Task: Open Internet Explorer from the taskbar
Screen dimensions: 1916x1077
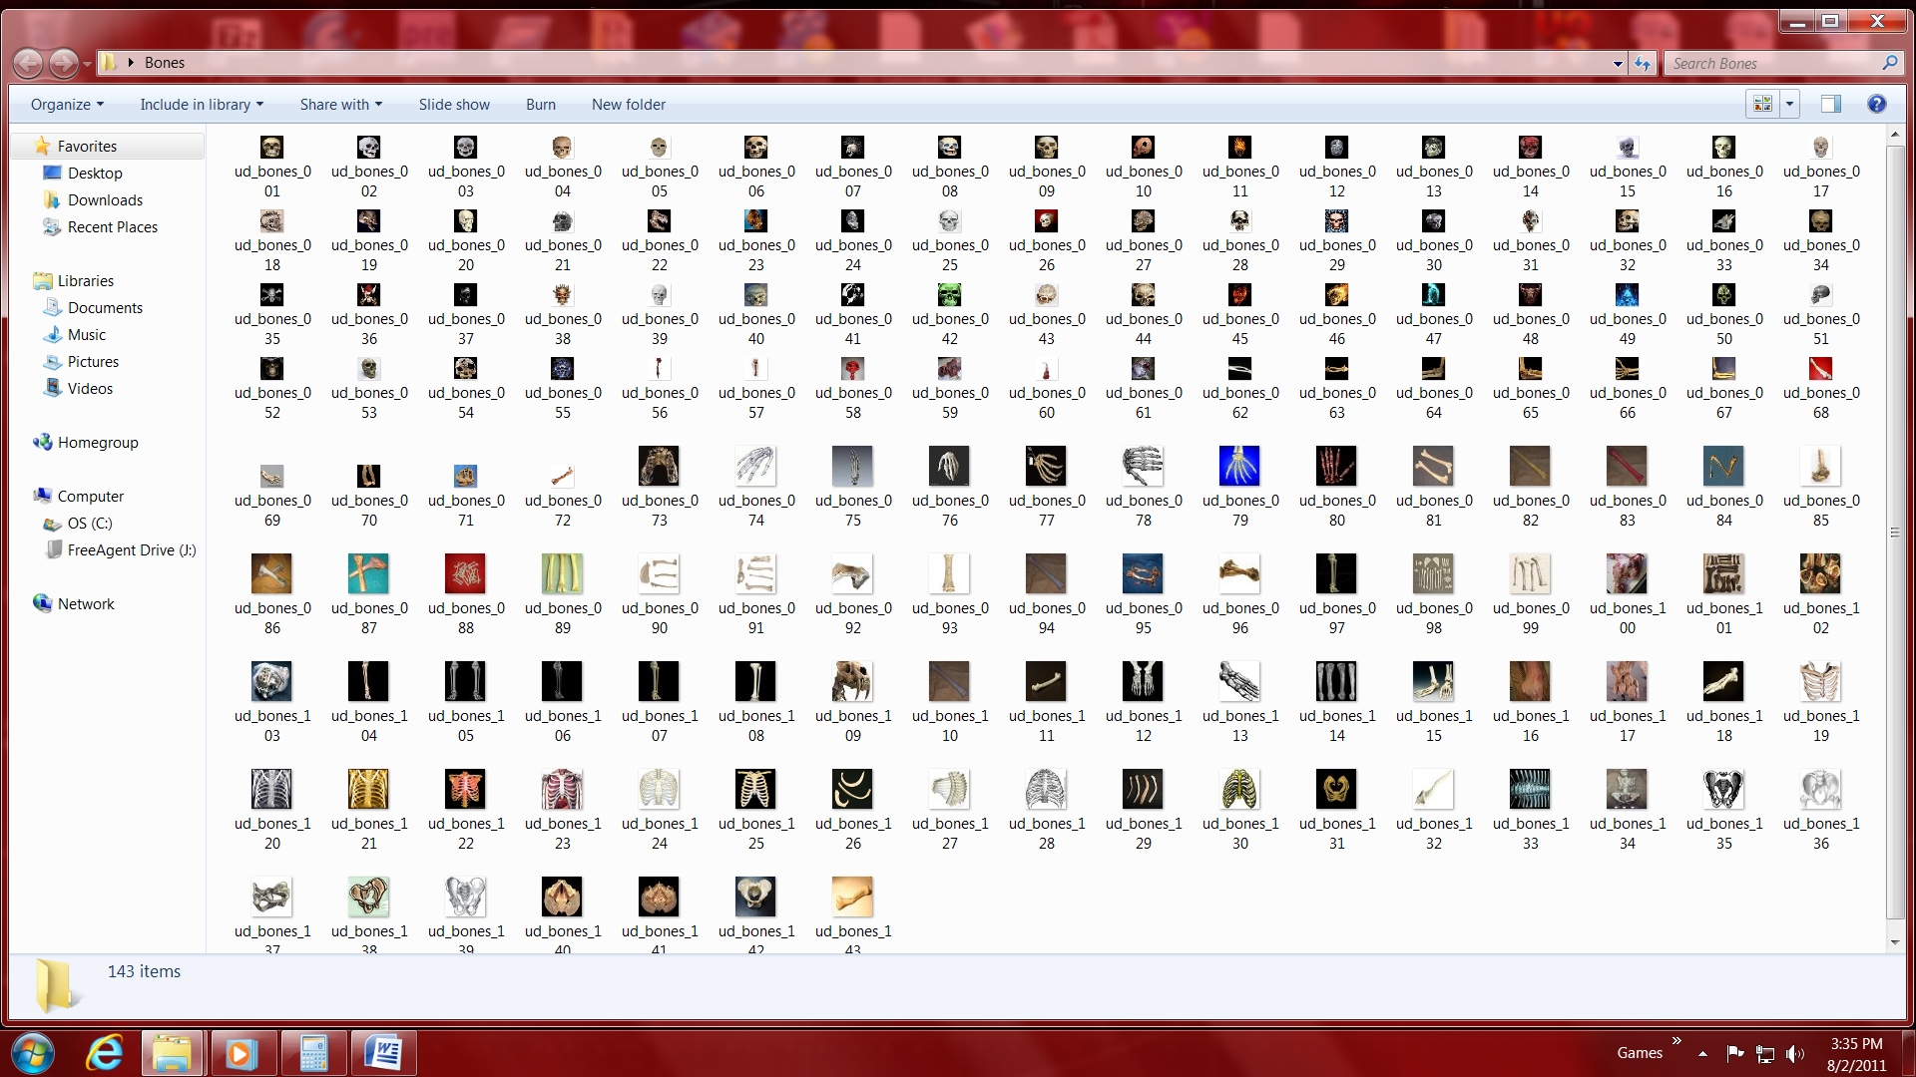Action: click(x=105, y=1053)
